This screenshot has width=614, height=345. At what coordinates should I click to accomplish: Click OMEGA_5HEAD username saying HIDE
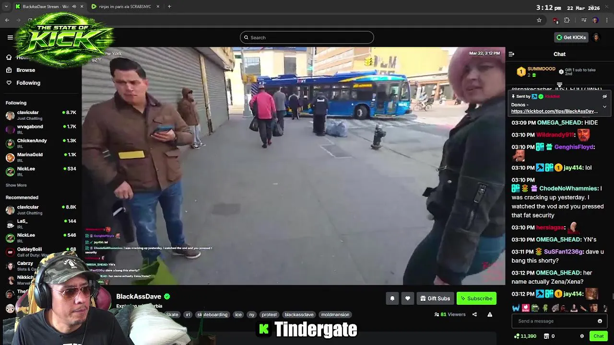coord(559,123)
